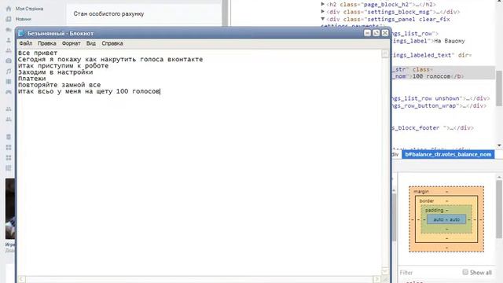Image resolution: width=503 pixels, height=283 pixels.
Task: Click Notepad horizontal scrollbar left arrow
Action: 21,279
